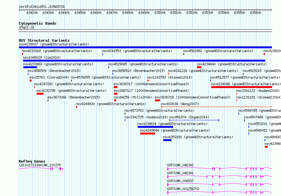
Task: Click the red esv3636718 variant bar
Action: click(158, 100)
